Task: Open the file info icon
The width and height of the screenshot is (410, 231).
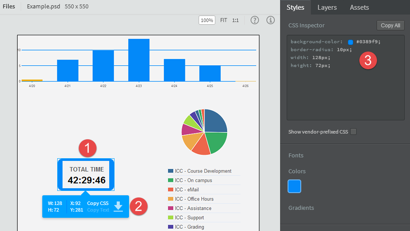Action: (x=270, y=20)
